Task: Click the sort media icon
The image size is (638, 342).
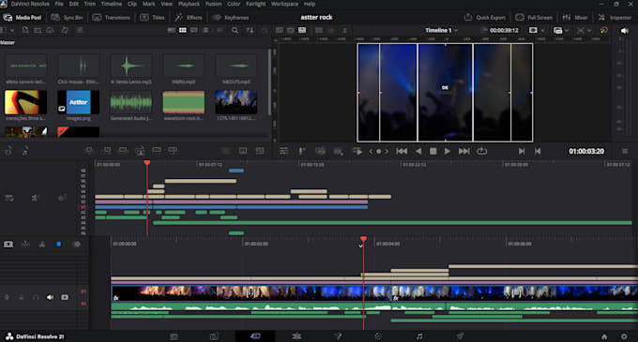Action: pos(250,31)
